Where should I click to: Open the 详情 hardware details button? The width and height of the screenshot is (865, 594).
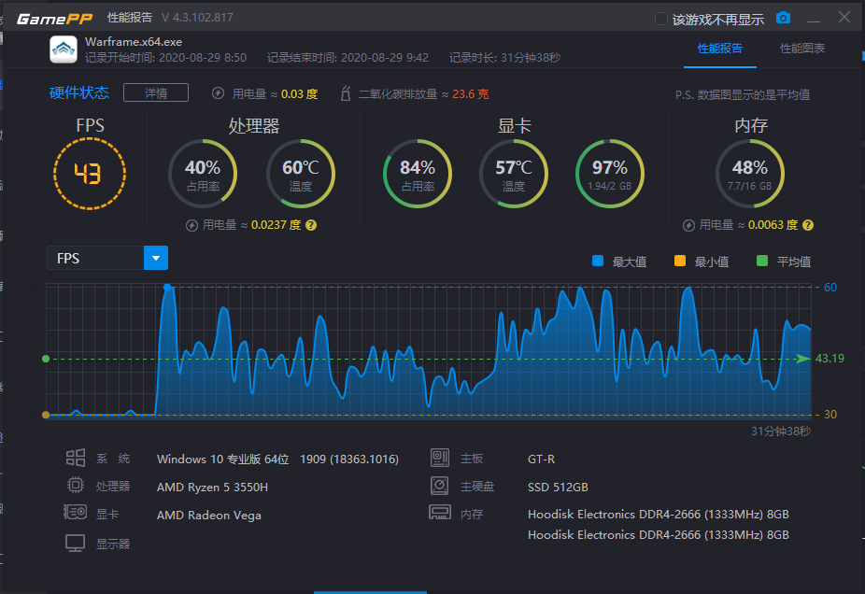[x=156, y=92]
